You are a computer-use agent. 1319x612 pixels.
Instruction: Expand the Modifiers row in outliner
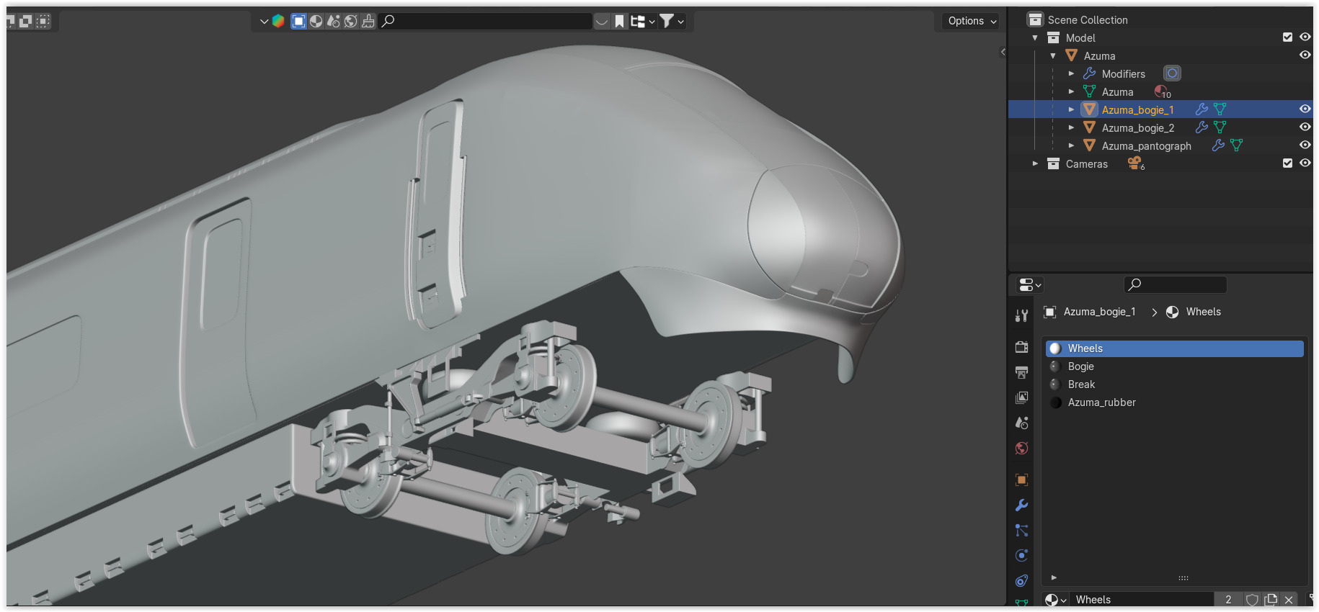[1071, 73]
